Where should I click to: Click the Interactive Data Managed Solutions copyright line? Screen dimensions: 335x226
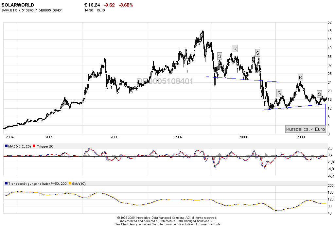[x=167, y=218]
